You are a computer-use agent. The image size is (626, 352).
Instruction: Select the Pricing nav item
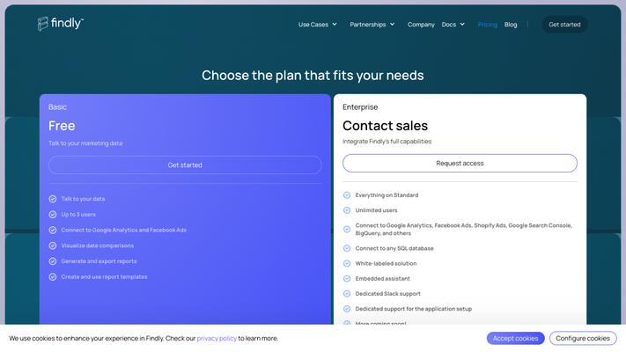(488, 25)
